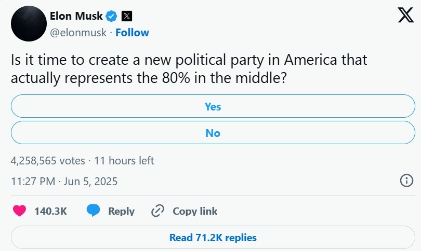Screen dimensions: 421x251
Task: Click the small X affiliate badge beside name
Action: 127,16
